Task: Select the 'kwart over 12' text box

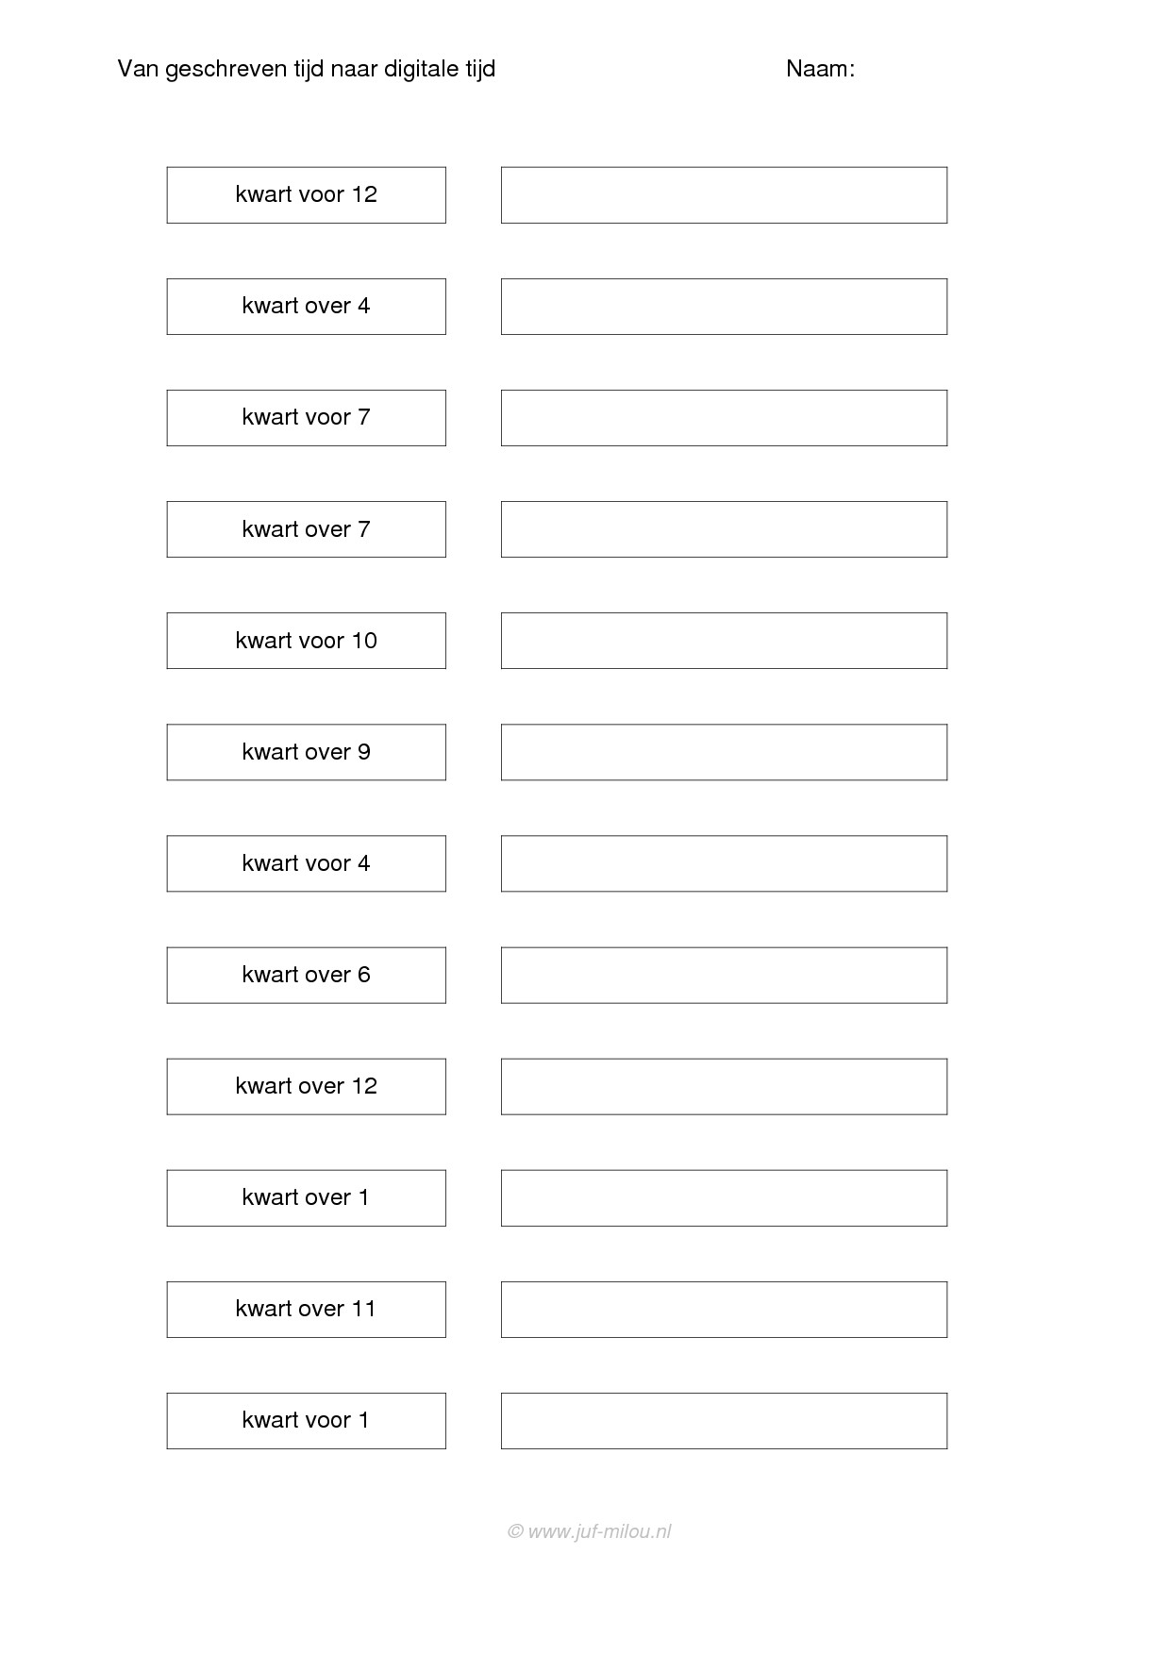Action: pyautogui.click(x=306, y=1086)
